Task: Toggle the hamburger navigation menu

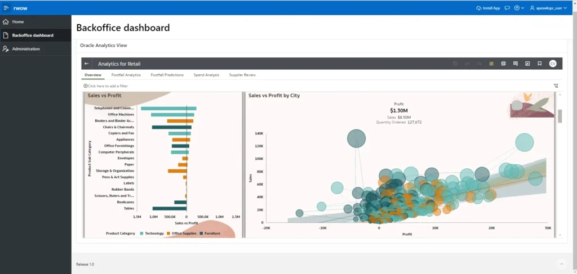Action: [7, 8]
